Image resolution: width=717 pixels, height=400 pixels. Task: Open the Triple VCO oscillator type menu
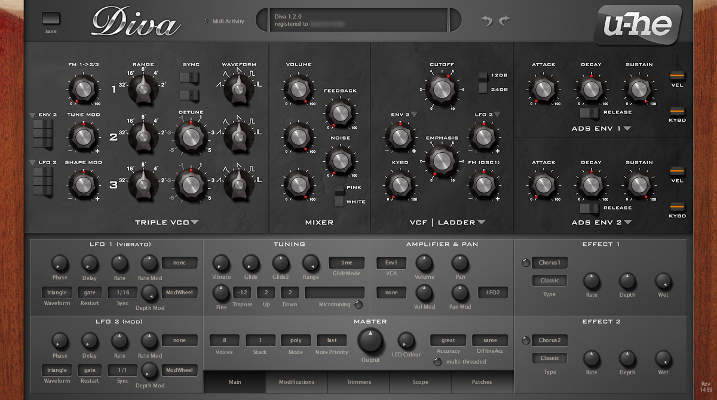194,223
